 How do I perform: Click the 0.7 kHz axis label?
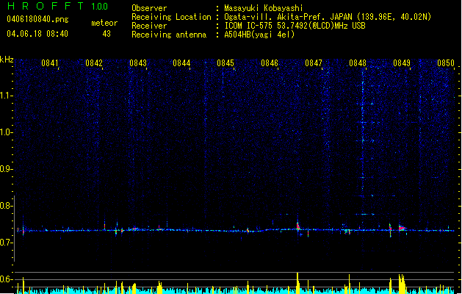point(7,243)
